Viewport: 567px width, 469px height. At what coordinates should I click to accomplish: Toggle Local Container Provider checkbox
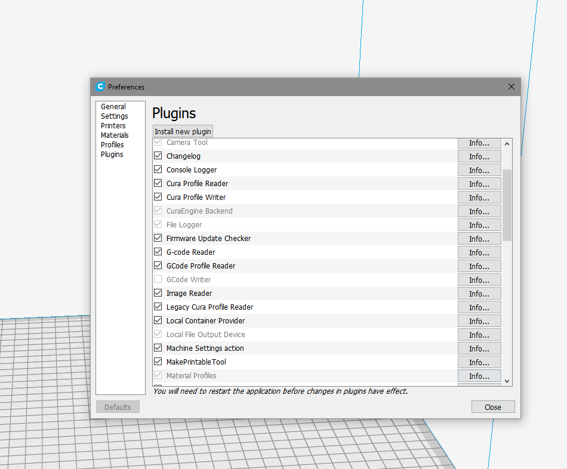[158, 321]
